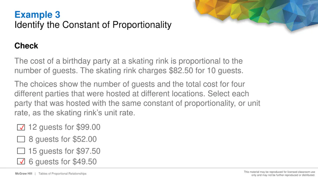Check the 8 guests for $52.00 checkbox
The image size is (318, 179).
click(x=21, y=139)
